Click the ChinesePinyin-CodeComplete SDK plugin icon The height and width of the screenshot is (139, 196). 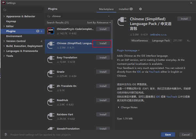51,31
